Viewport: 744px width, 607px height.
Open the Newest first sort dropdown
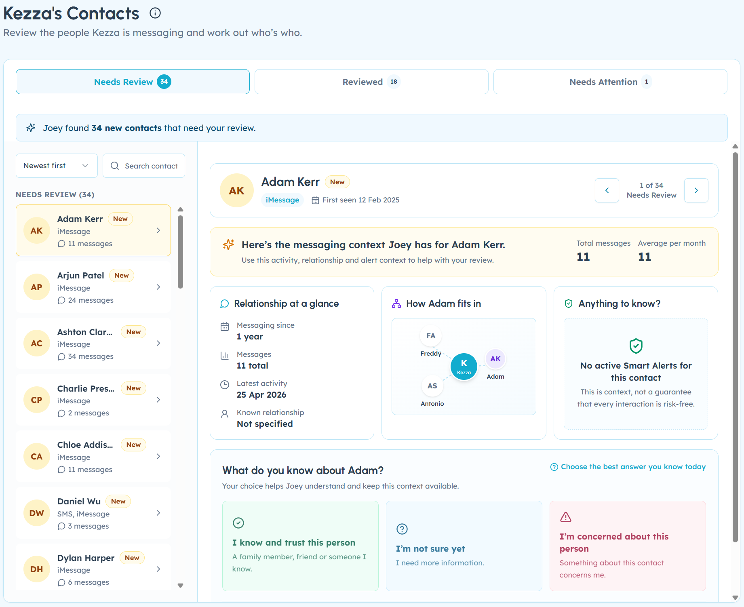pyautogui.click(x=57, y=166)
